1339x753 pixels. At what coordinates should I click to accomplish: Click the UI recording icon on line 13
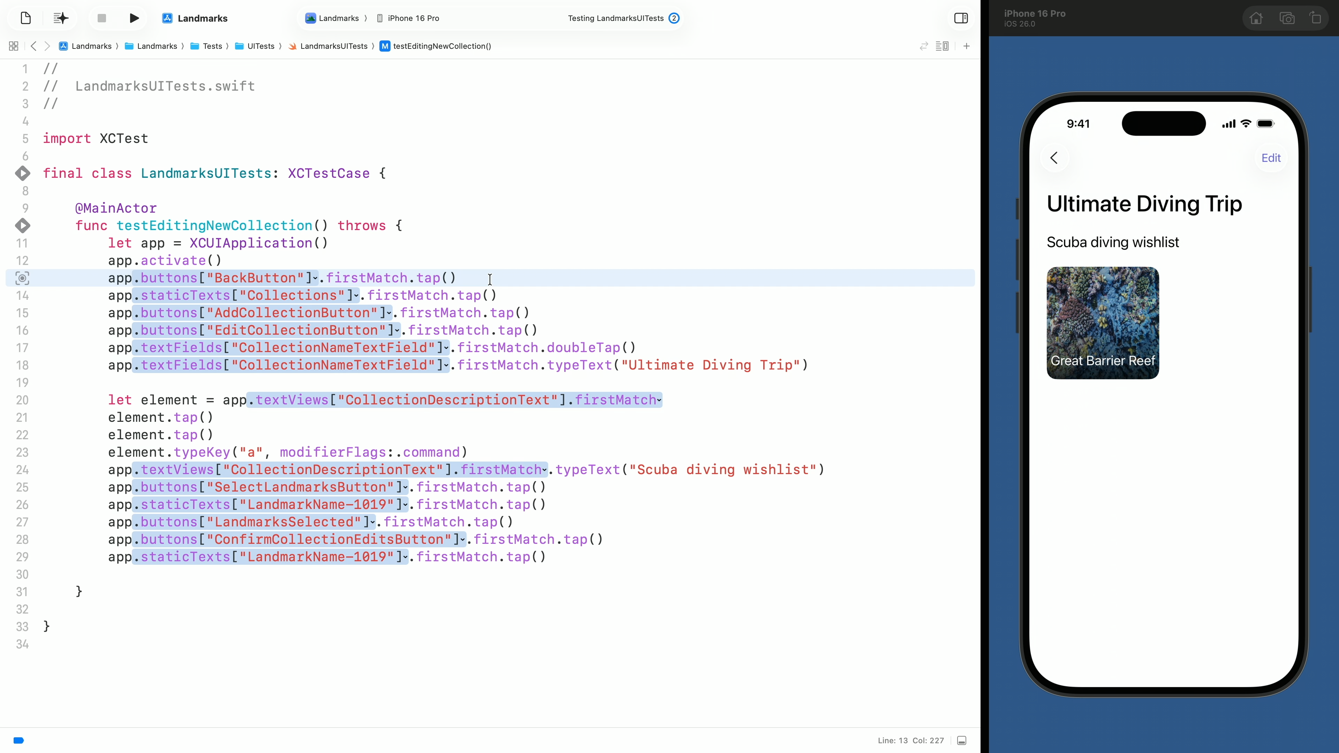click(x=22, y=278)
